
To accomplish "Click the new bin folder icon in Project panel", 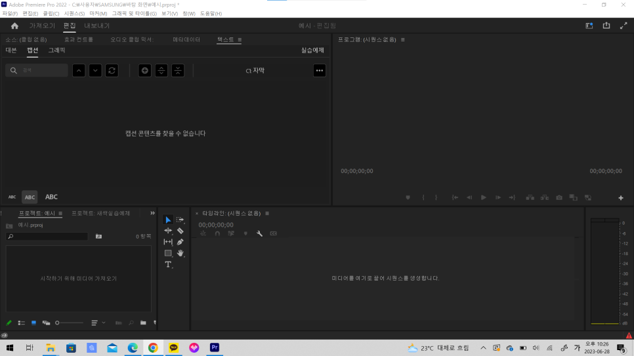I will (143, 323).
